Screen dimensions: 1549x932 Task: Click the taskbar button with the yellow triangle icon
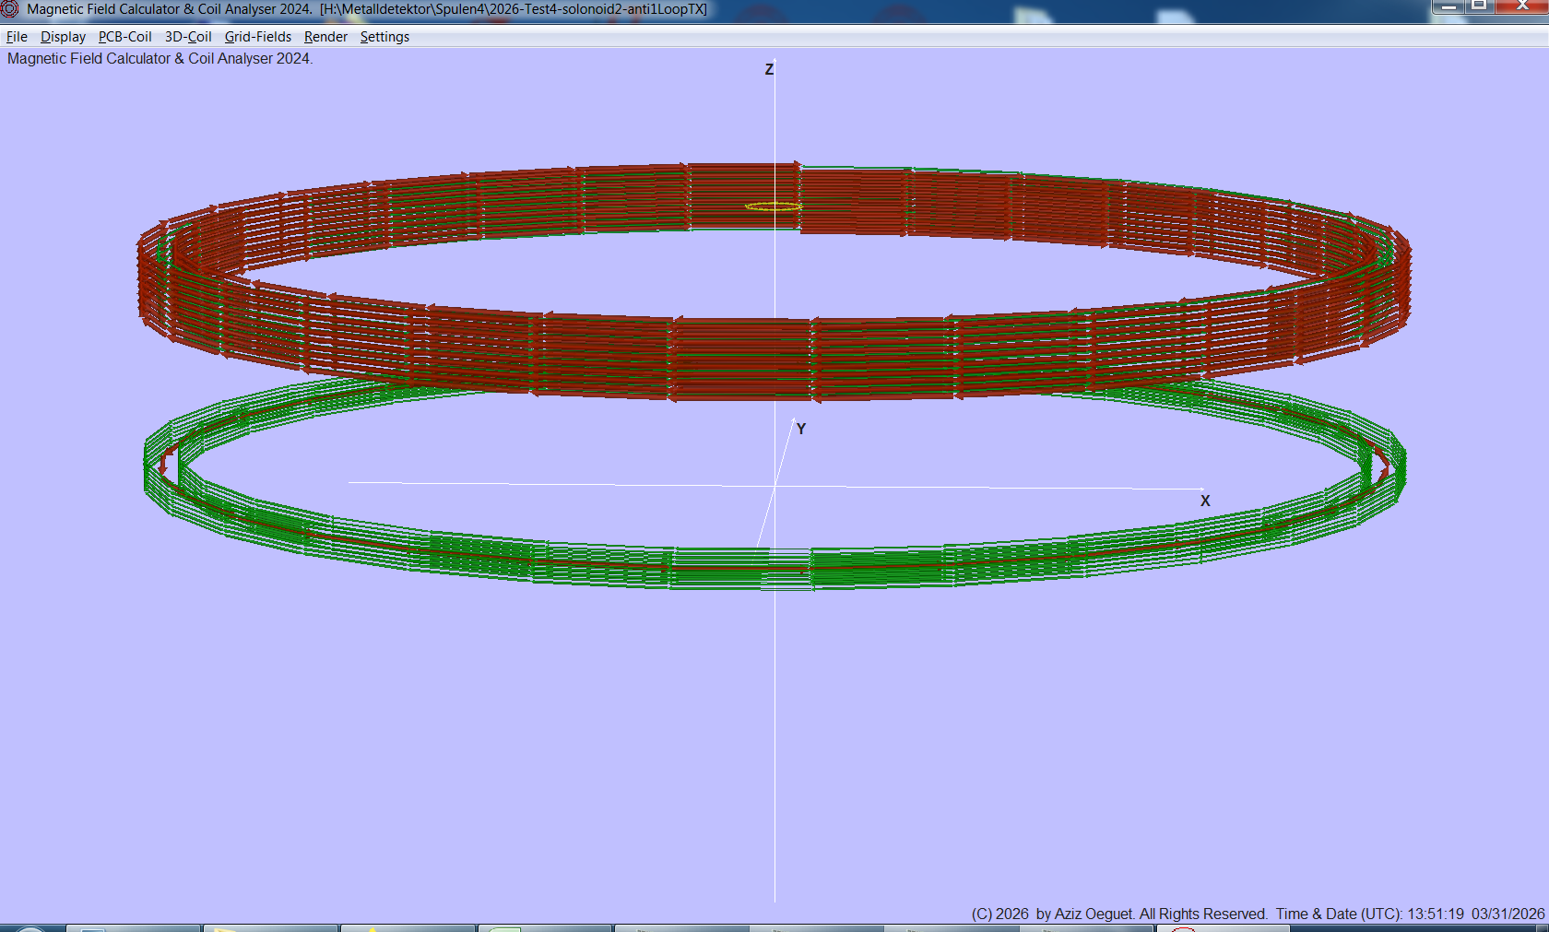pyautogui.click(x=406, y=928)
